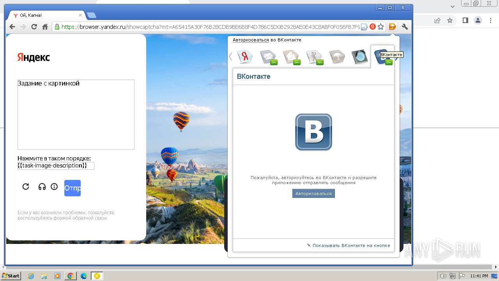
Task: Open profile avatar in background Chrome window
Action: coord(478,20)
